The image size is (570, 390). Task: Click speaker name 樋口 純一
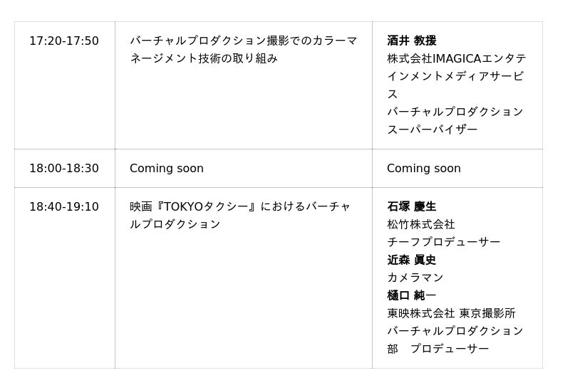(x=412, y=296)
